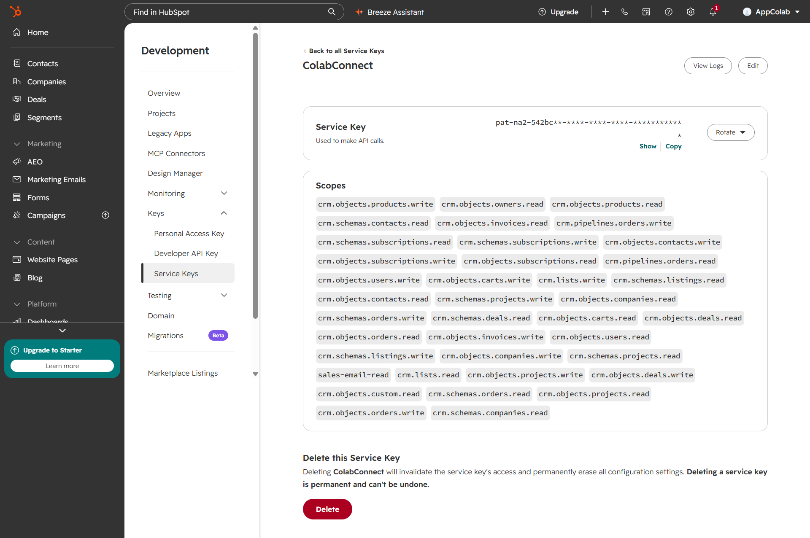This screenshot has height=538, width=810.
Task: Click the Forms icon
Action: click(x=17, y=197)
